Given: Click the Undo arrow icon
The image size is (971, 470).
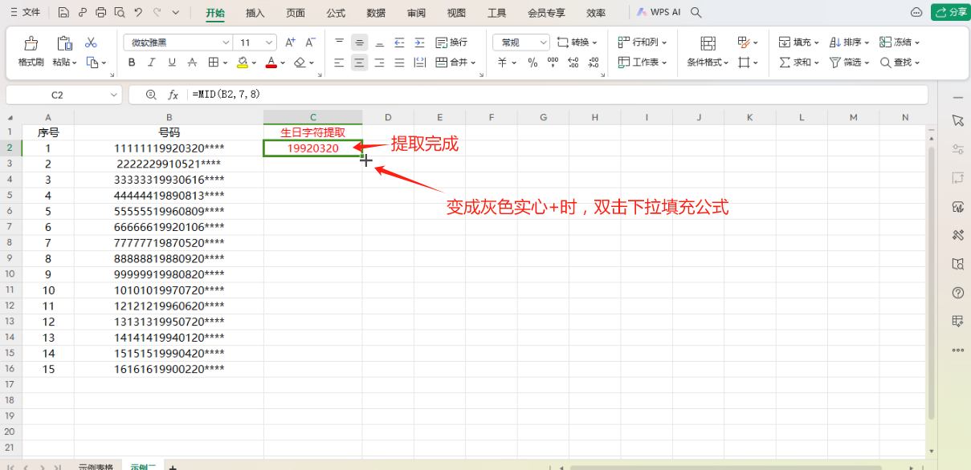Looking at the screenshot, I should tap(138, 13).
